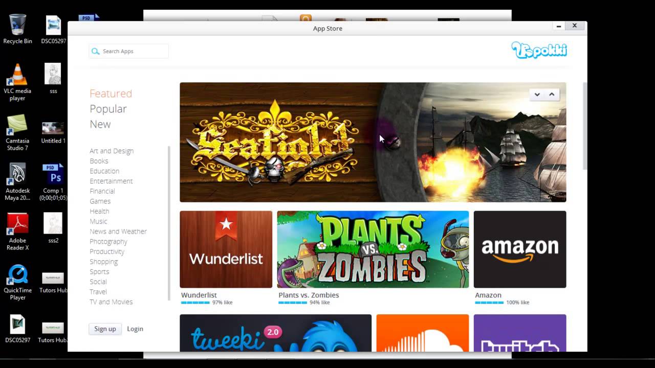Switch to the Popular tab
The width and height of the screenshot is (655, 368).
pos(108,109)
